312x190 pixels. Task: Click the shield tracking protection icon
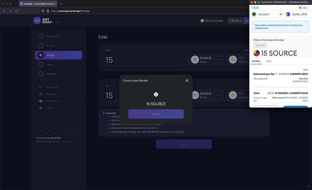(x=43, y=11)
